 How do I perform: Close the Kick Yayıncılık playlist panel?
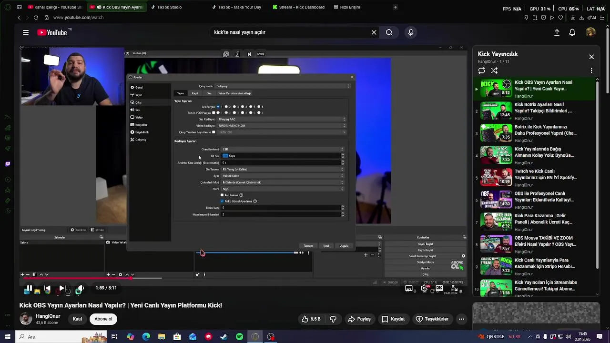point(591,57)
